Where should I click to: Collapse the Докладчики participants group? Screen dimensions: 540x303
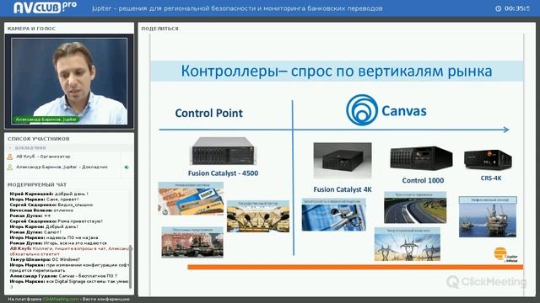(x=10, y=148)
